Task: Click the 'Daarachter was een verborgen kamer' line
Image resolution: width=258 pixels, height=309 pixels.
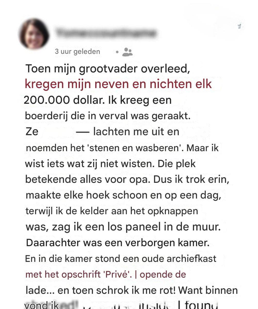Action: (118, 243)
